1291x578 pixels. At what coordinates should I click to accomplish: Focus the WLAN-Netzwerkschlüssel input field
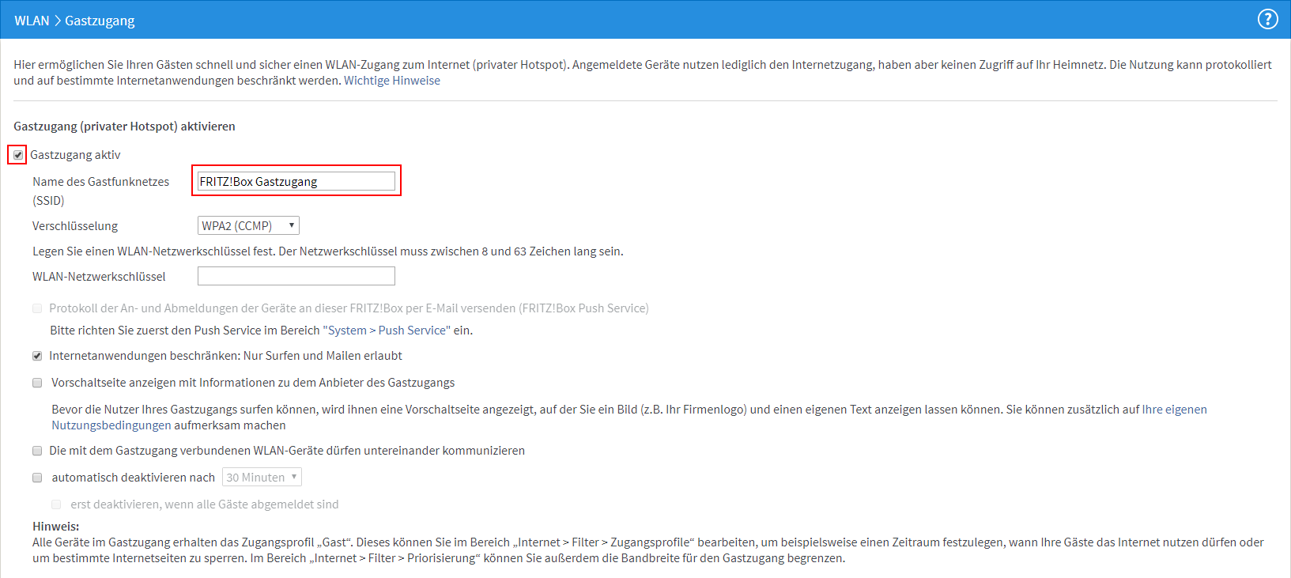click(x=296, y=276)
